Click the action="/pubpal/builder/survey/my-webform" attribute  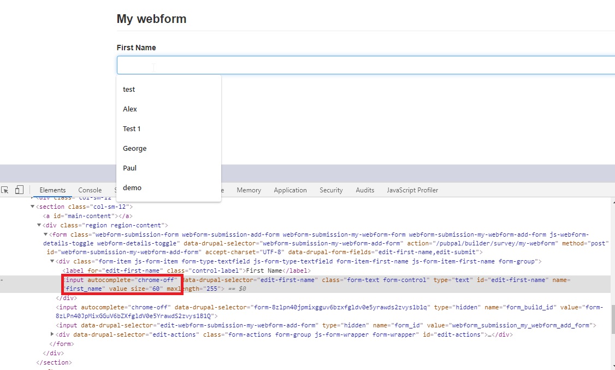(482, 243)
